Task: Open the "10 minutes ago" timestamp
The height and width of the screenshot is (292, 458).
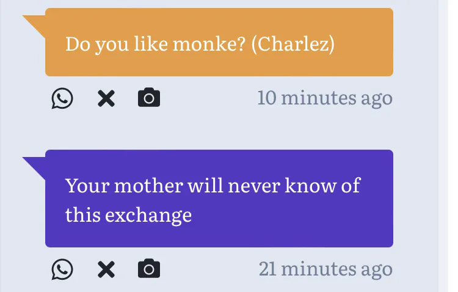Action: (x=325, y=98)
